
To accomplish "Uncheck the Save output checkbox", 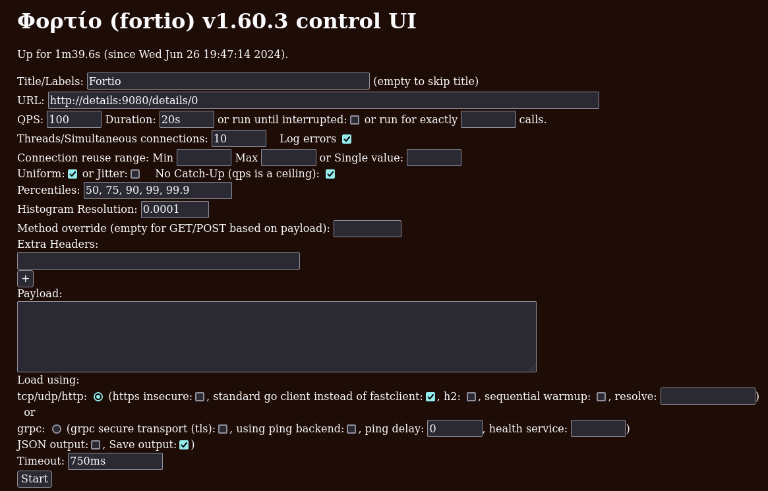I will (x=184, y=444).
